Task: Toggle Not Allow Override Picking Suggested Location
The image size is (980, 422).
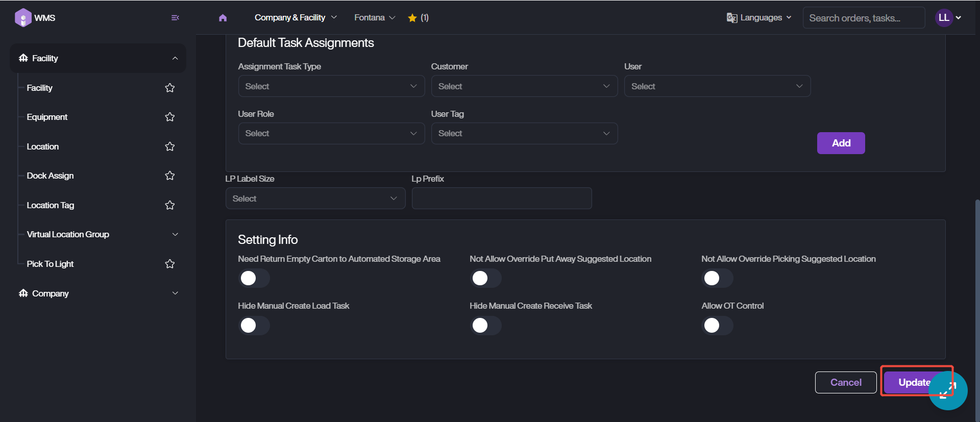Action: point(717,279)
